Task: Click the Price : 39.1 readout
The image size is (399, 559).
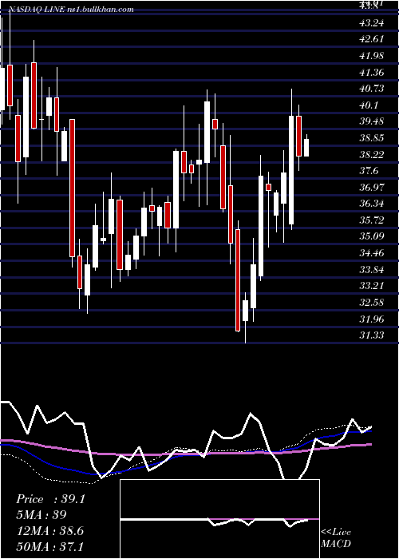Action: click(51, 499)
